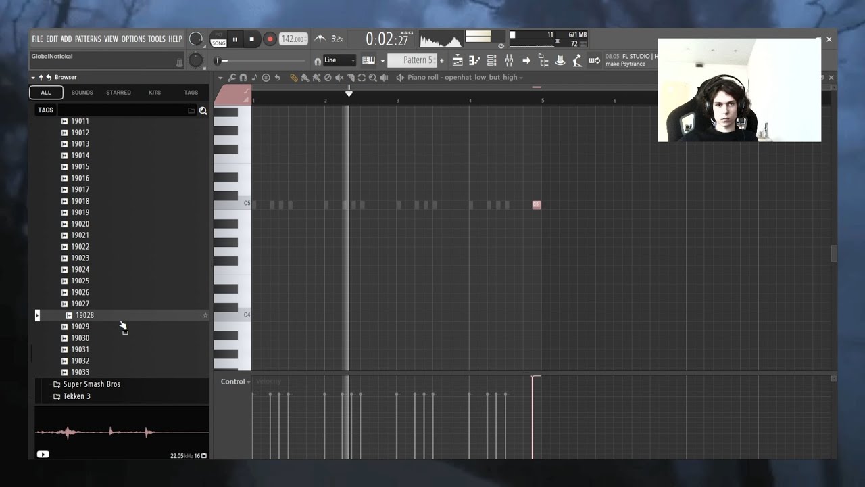Click the piano keyboard icon beside Pattern 5
Image resolution: width=865 pixels, height=487 pixels.
368,60
